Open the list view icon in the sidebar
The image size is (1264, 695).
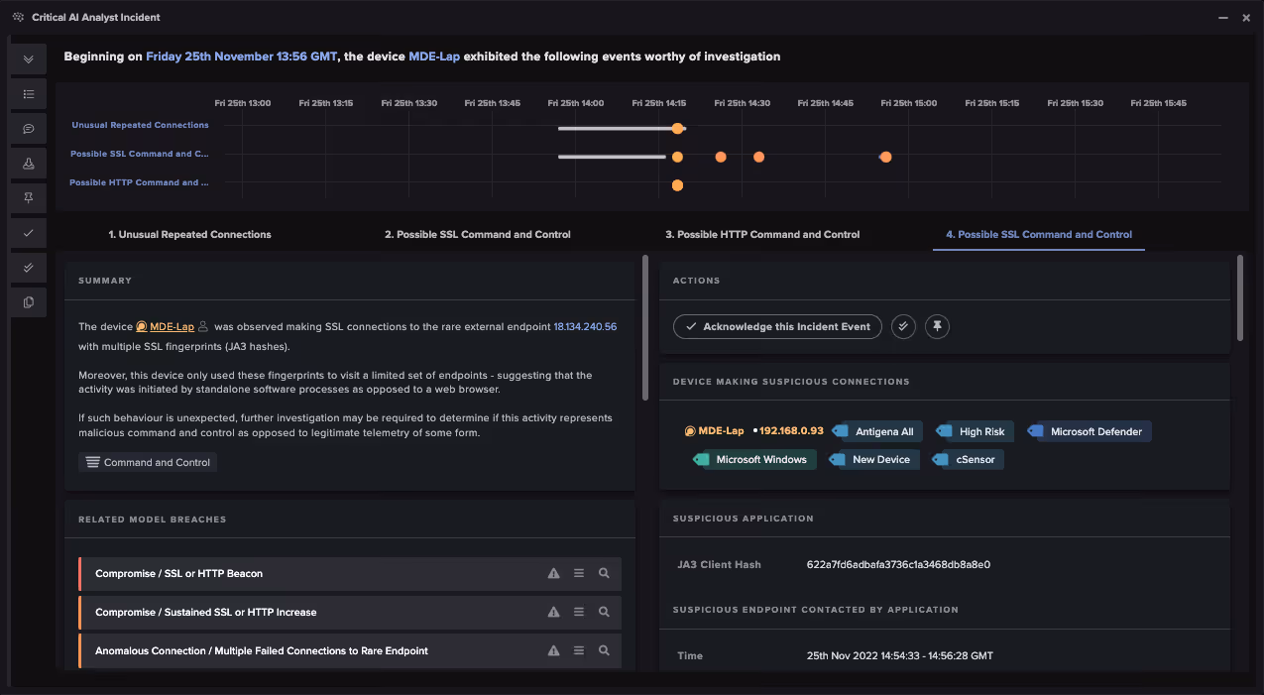(29, 94)
